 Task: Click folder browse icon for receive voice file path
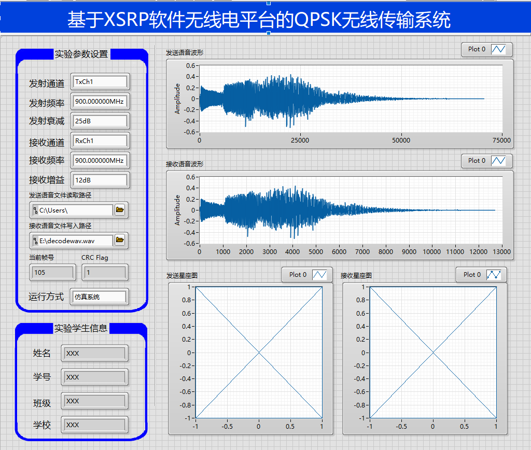[x=120, y=240]
